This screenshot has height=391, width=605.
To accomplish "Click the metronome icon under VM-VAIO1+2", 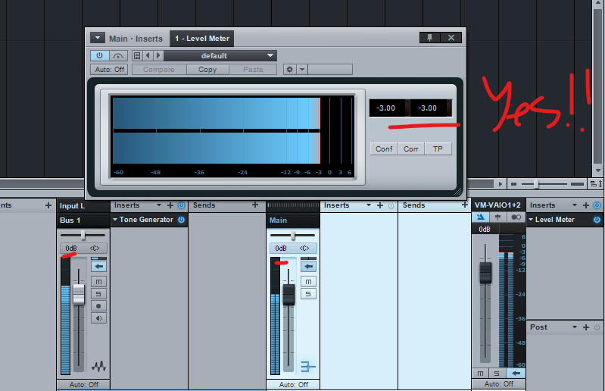I will pos(481,217).
